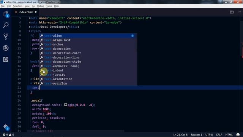Choose the text-align suggestion
This screenshot has width=243, height=137.
pos(88,36)
